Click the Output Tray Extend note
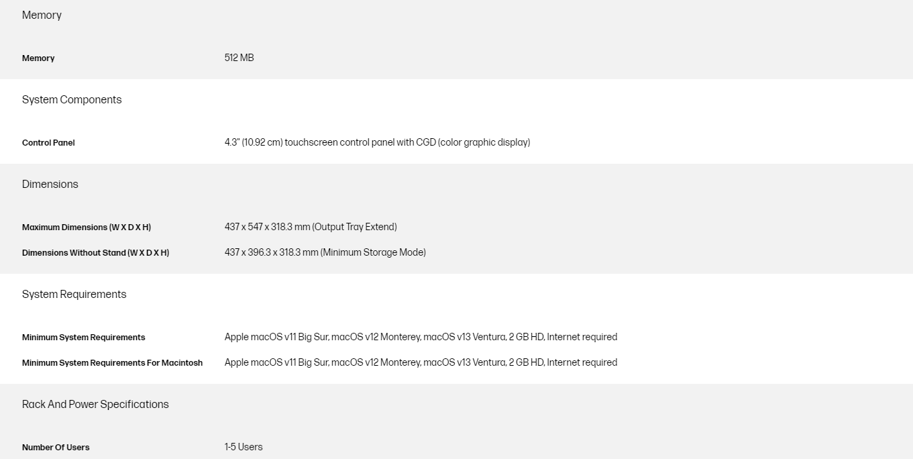This screenshot has width=913, height=459. click(x=355, y=227)
